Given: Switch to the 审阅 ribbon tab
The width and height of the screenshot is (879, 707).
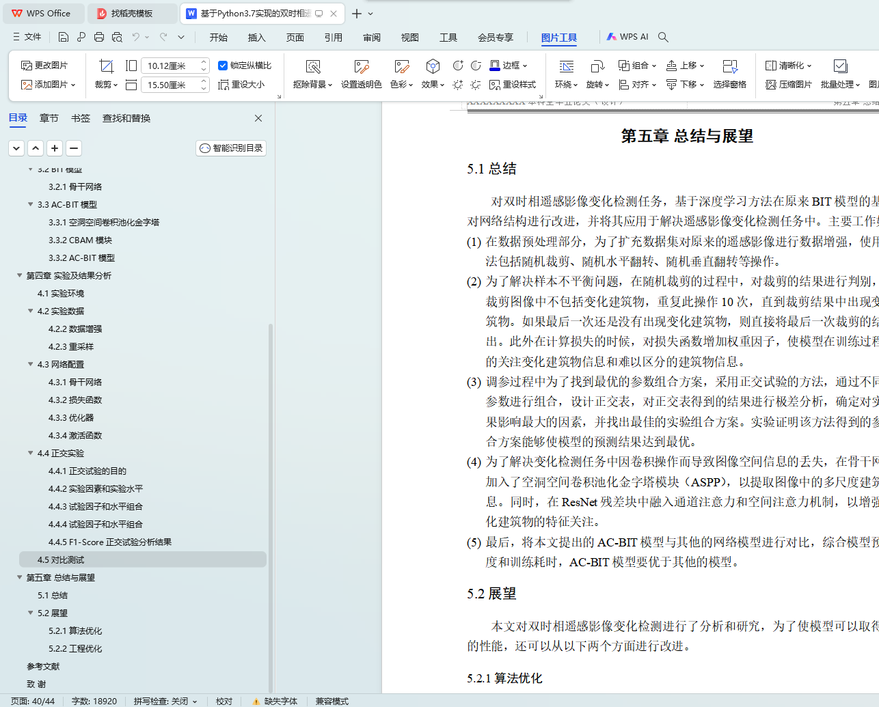Looking at the screenshot, I should [x=372, y=38].
